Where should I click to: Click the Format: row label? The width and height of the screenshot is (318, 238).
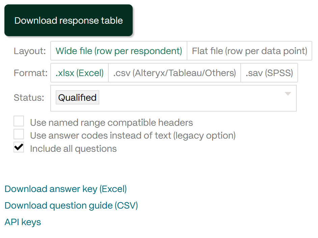[x=30, y=73]
